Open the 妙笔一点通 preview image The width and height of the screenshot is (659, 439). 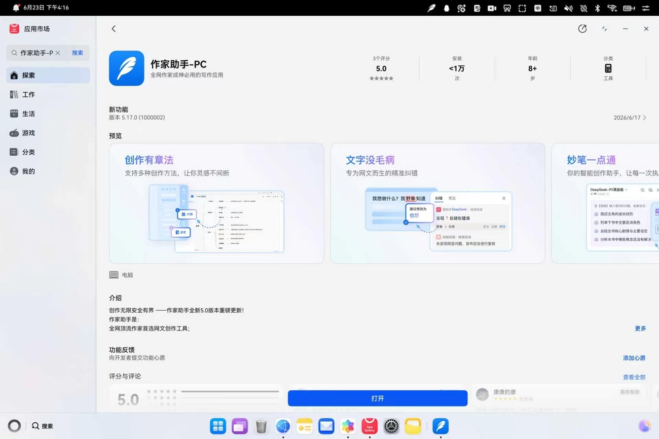pyautogui.click(x=605, y=203)
